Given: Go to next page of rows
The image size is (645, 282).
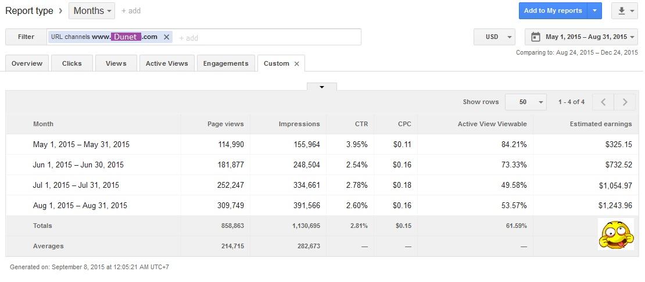Looking at the screenshot, I should 625,102.
